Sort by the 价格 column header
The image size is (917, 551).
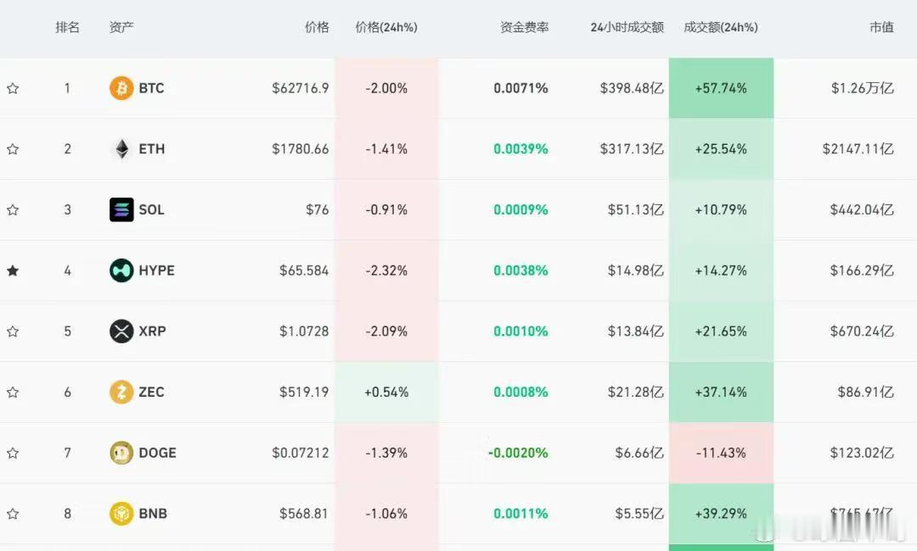coord(317,27)
